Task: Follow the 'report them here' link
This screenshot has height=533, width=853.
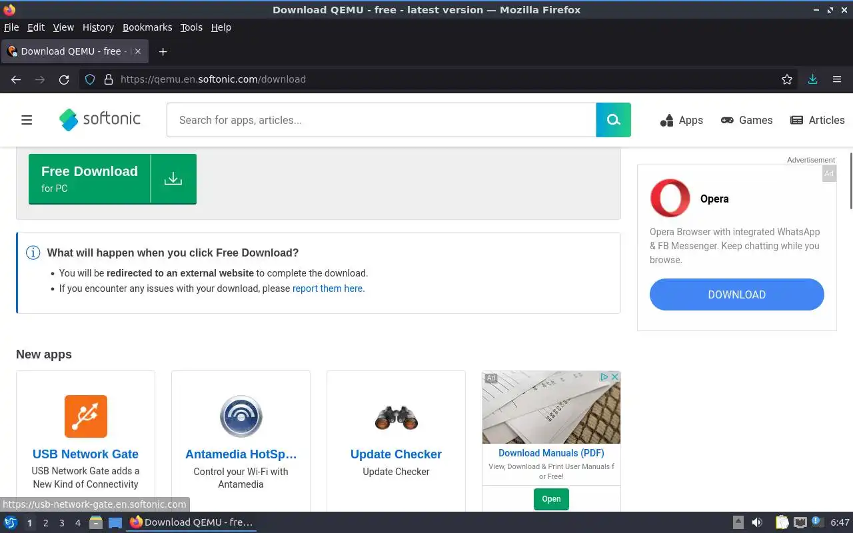Action: click(x=327, y=288)
